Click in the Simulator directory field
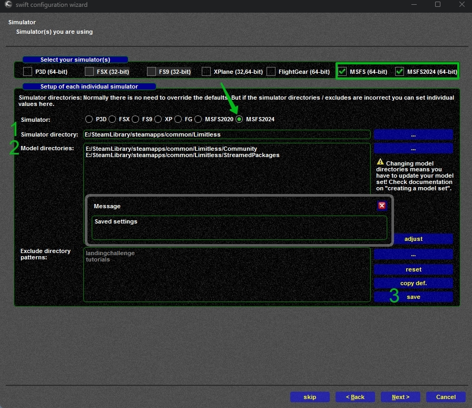Screen dimensions: 472x408 coord(227,134)
